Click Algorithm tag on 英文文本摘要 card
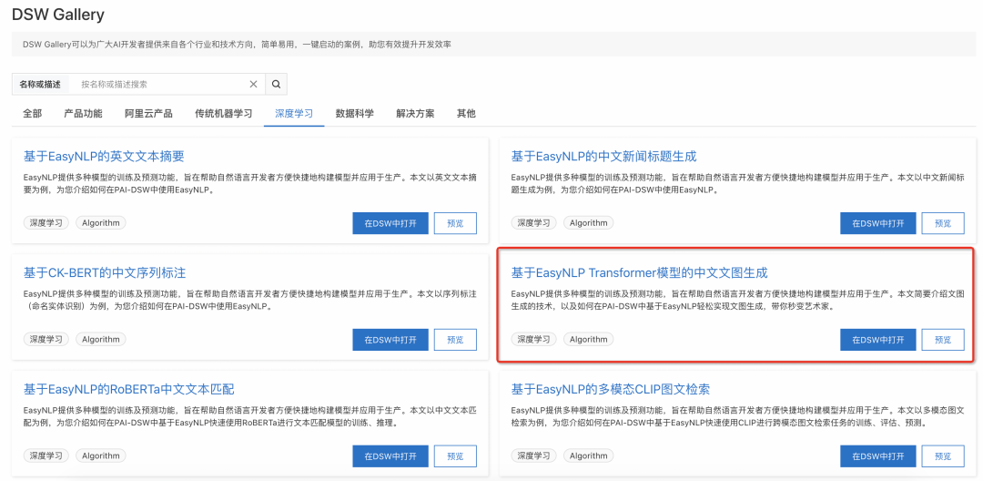 click(101, 222)
